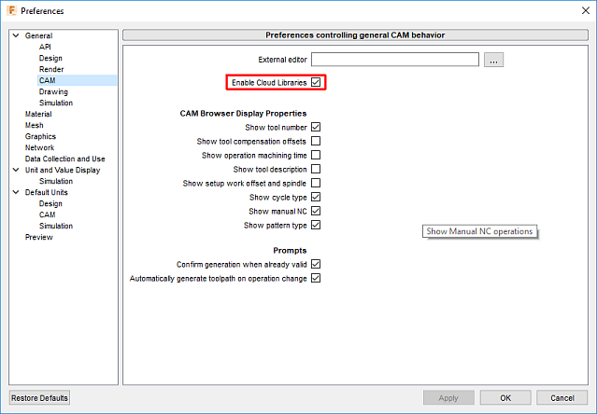Select Simulation under Default Units
The height and width of the screenshot is (414, 597).
(55, 226)
